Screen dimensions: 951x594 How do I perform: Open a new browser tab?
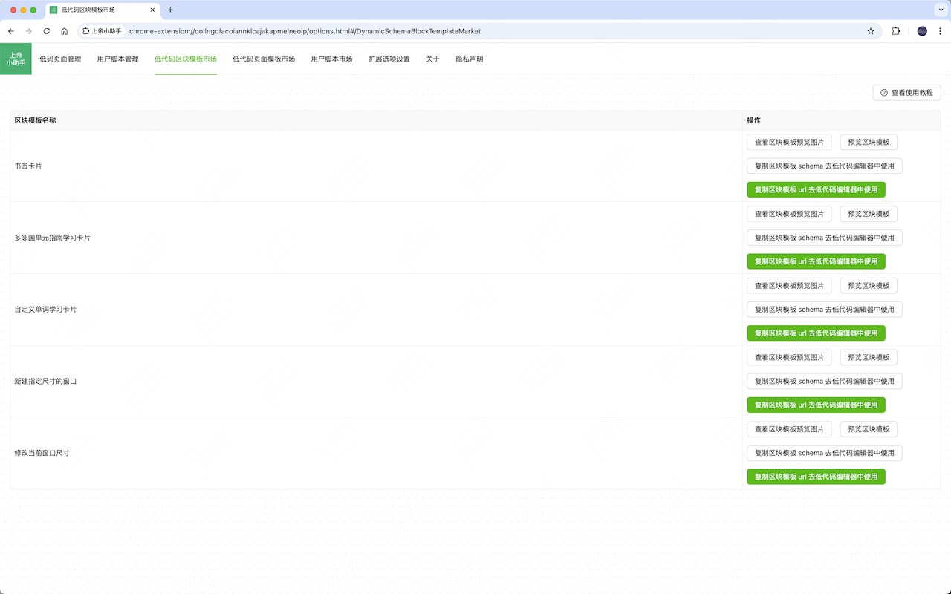[170, 10]
